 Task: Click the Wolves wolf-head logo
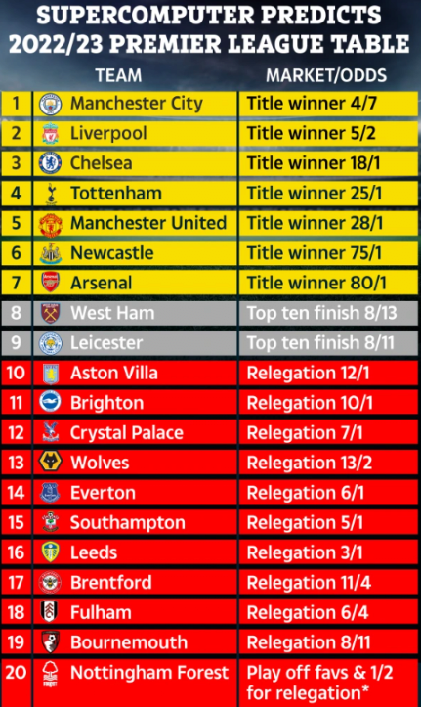(50, 462)
